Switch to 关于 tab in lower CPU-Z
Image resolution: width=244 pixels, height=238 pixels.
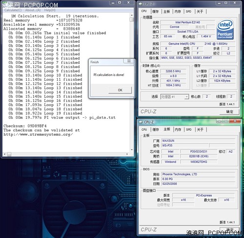pos(200,129)
